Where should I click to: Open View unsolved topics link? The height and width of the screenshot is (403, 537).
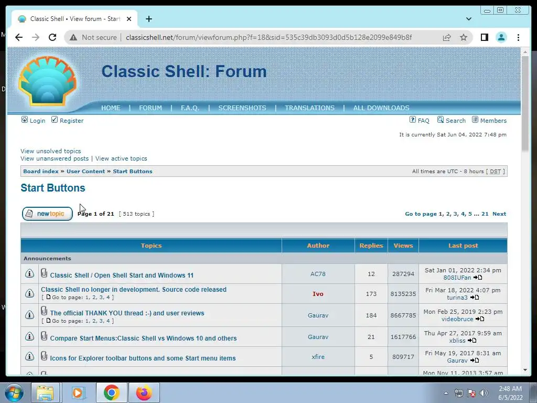tap(51, 151)
